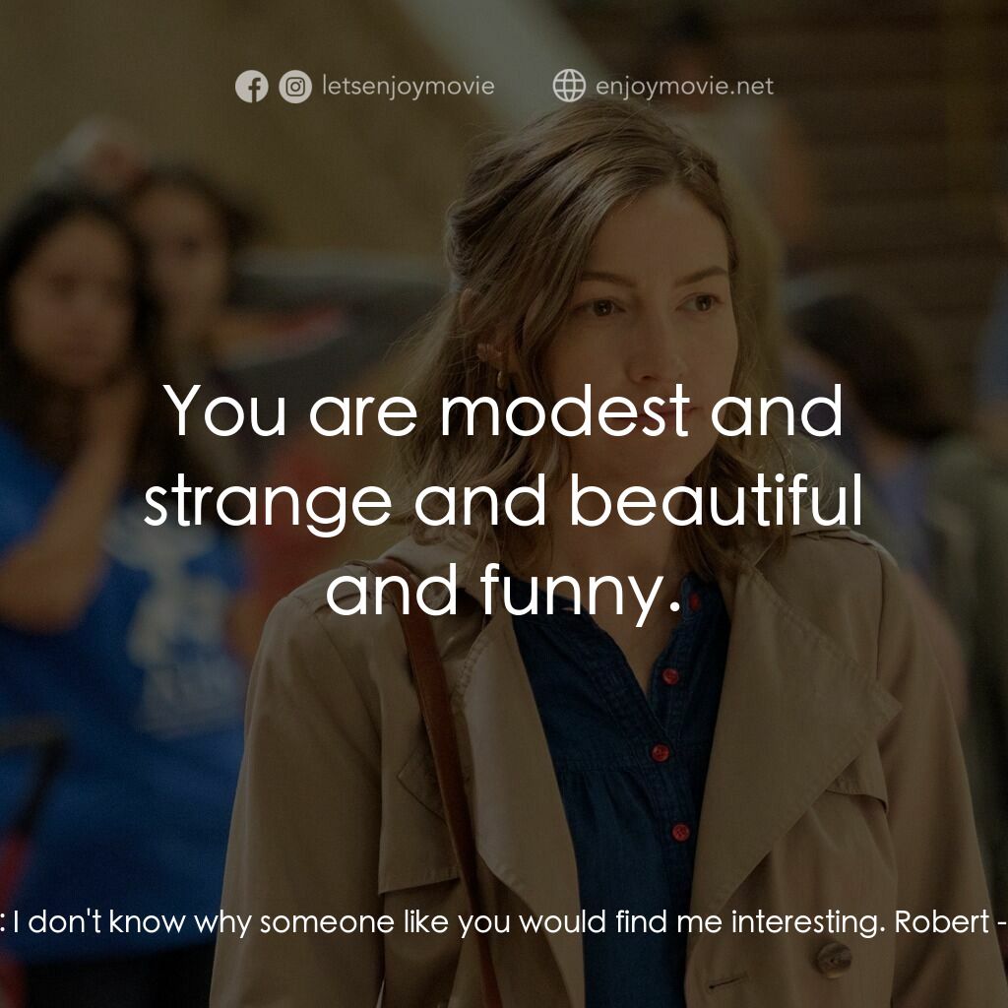The height and width of the screenshot is (1008, 1008).
Task: Click the top red button on the blue shirt
Action: point(670,676)
